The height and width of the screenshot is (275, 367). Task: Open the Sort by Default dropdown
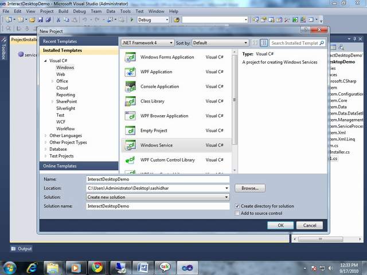coord(220,43)
